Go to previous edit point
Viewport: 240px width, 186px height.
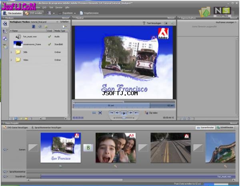tap(112, 113)
